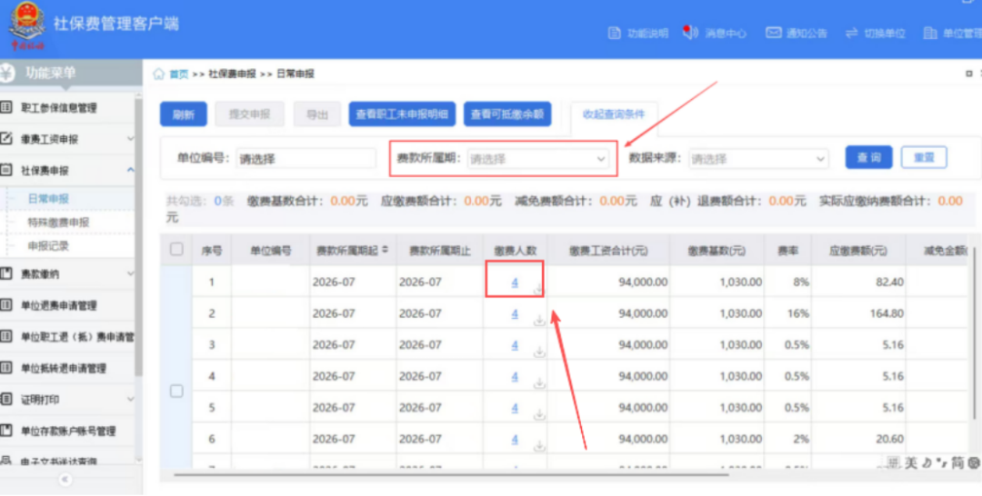Image resolution: width=982 pixels, height=496 pixels.
Task: Click the 单位抵转退申请管理 list icon
Action: tap(6, 368)
